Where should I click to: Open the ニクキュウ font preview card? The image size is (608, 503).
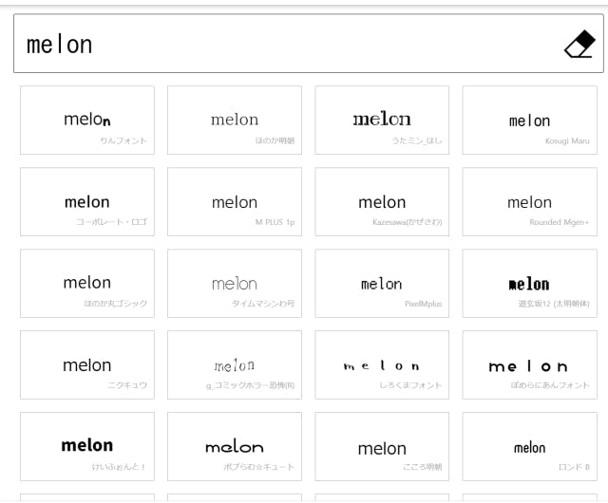(x=87, y=365)
